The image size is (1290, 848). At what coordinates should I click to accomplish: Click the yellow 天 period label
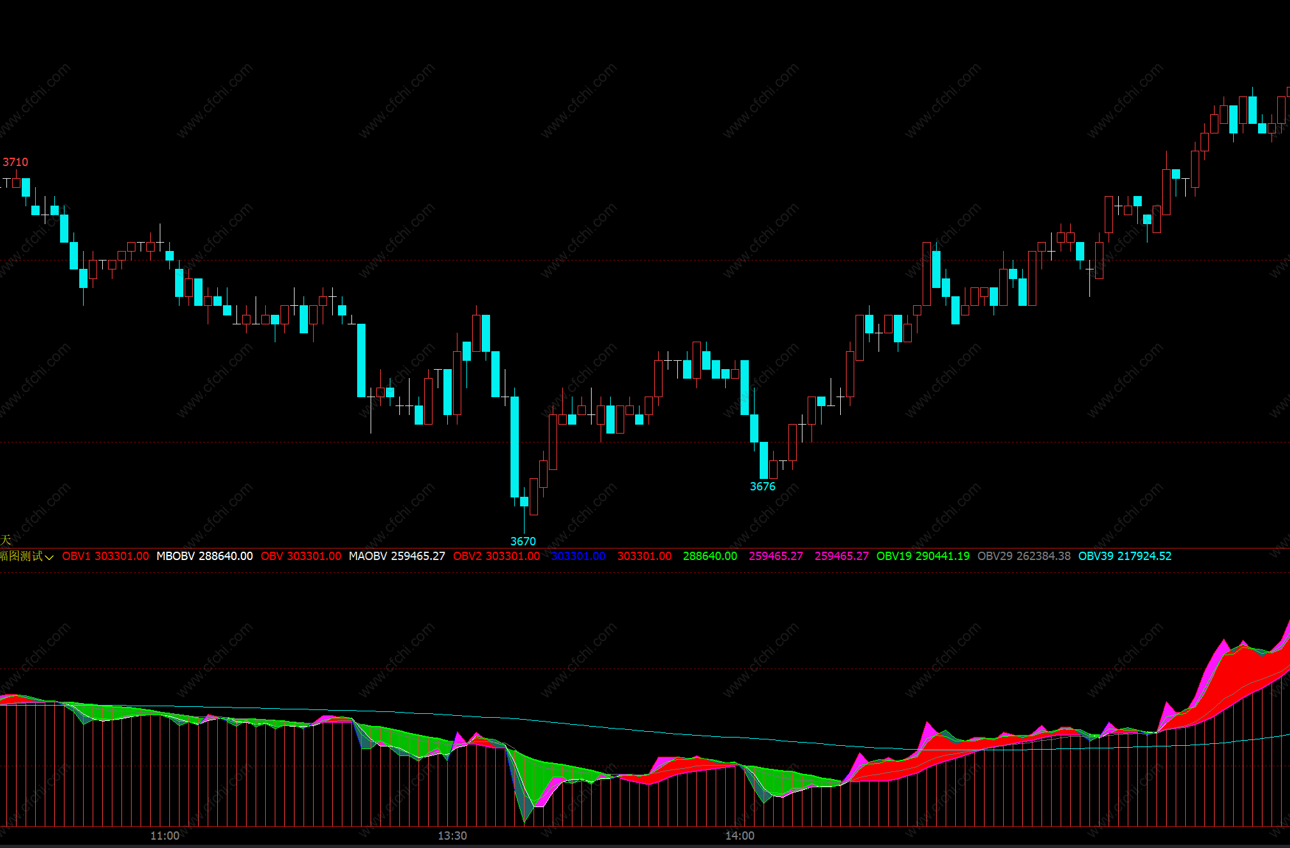tap(6, 540)
